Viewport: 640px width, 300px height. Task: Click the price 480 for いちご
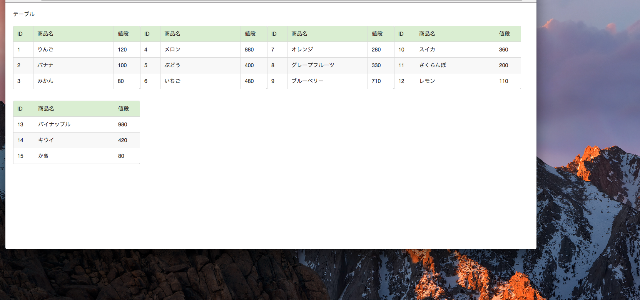[x=254, y=81]
